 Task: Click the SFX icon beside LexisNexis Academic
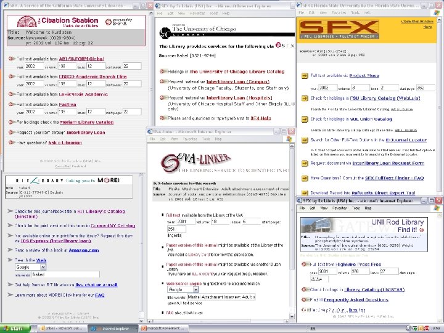(12, 94)
